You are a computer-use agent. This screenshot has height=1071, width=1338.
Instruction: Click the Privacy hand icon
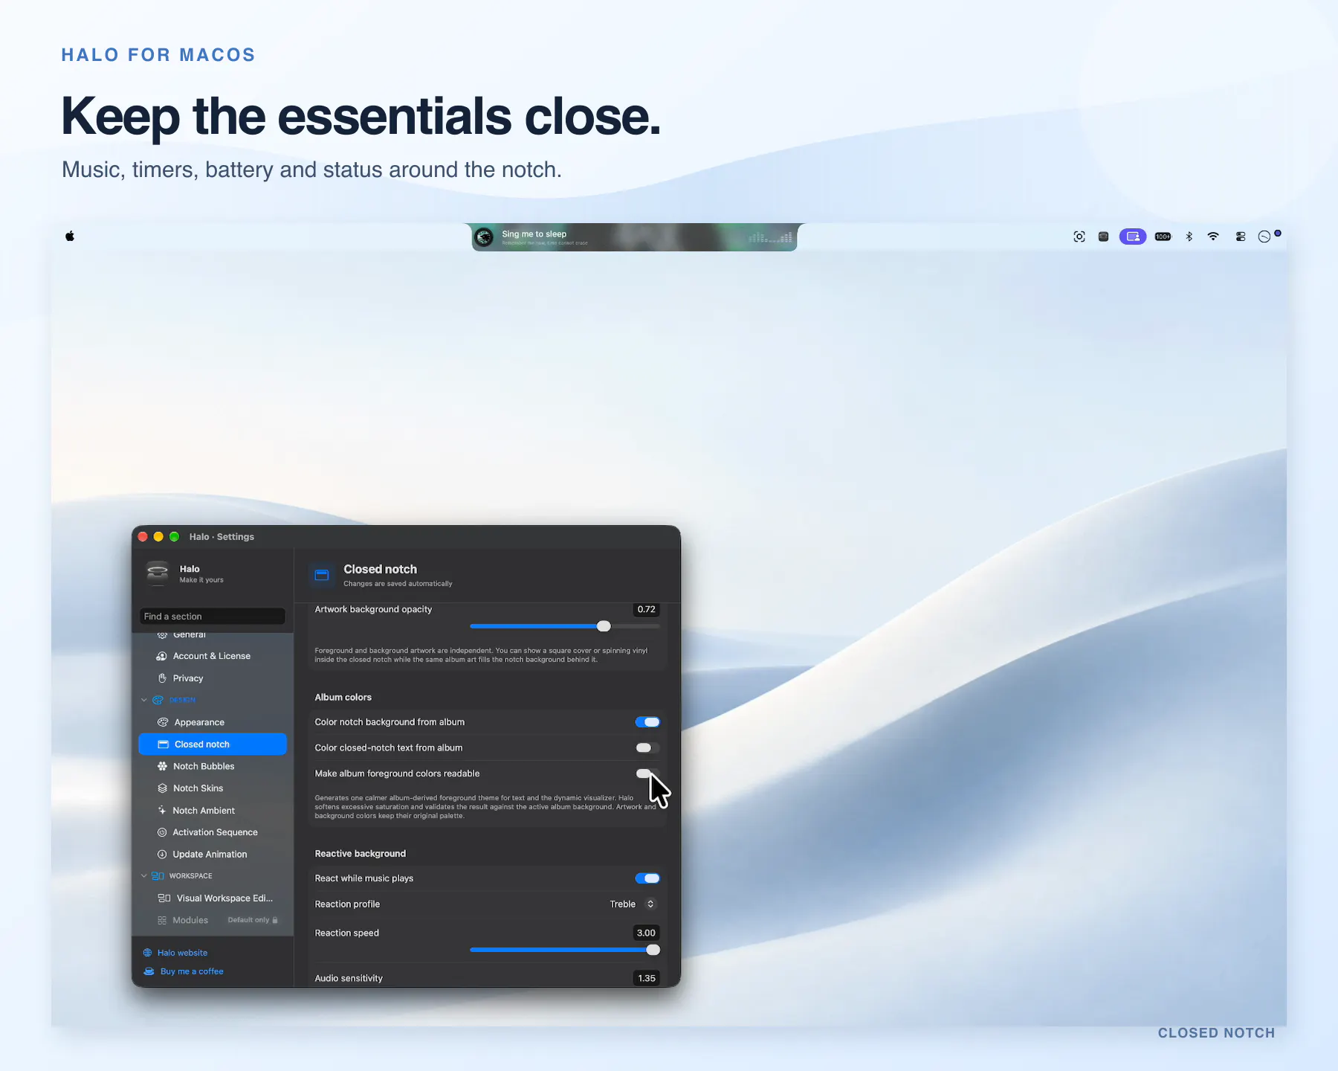coord(162,678)
